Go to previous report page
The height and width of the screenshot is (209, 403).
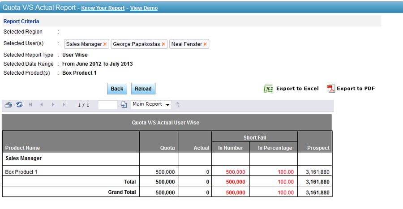pyautogui.click(x=42, y=105)
